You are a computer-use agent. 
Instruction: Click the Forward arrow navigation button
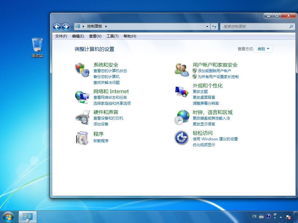65,27
